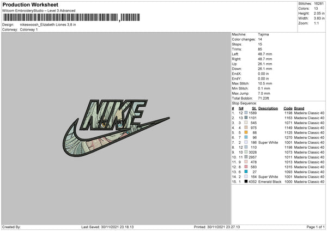Click the Trims value 85
The width and height of the screenshot is (327, 231).
pos(260,49)
